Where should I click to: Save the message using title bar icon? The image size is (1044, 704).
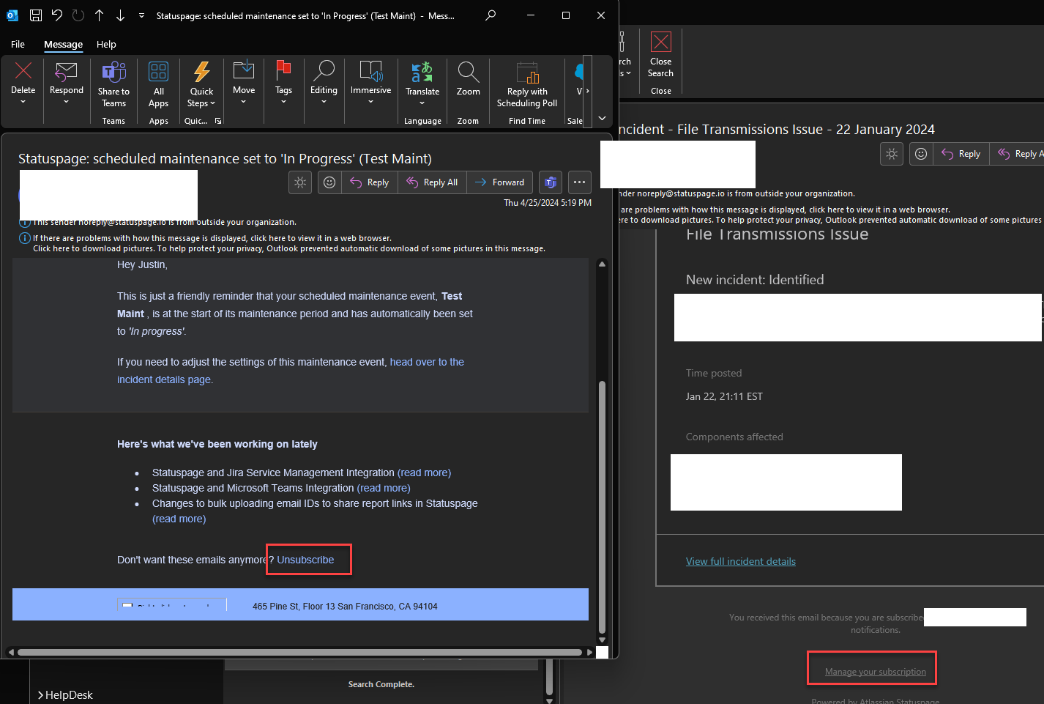tap(35, 15)
